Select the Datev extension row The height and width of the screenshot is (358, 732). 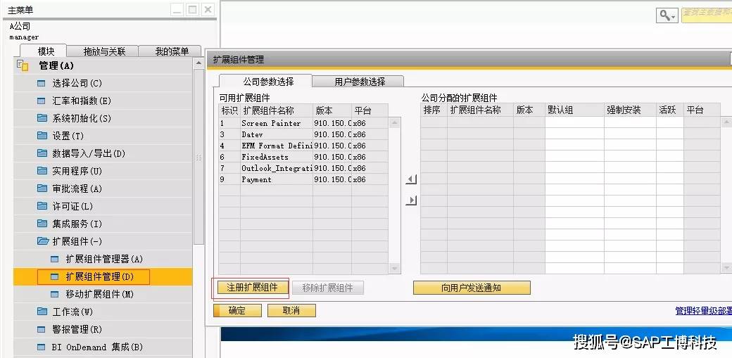point(303,134)
